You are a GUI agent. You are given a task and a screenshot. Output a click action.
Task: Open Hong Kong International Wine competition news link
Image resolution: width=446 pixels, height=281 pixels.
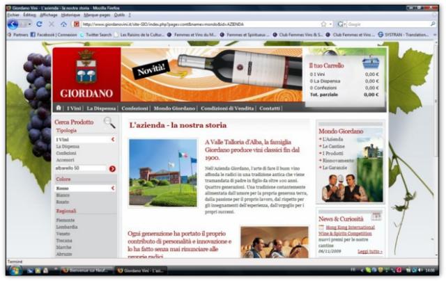(347, 230)
